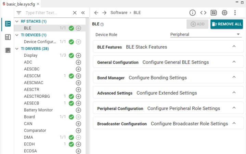
Task: Add an AESCBC instance
Action: [x=78, y=69]
